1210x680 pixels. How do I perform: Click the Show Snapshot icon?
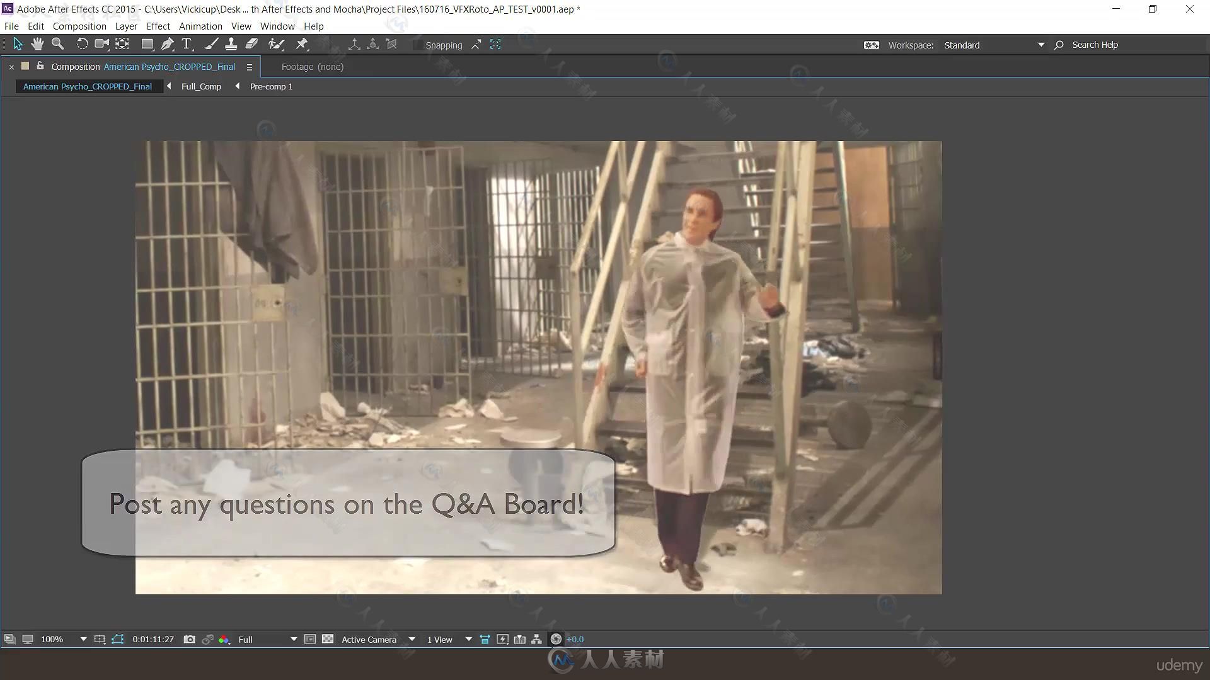207,639
